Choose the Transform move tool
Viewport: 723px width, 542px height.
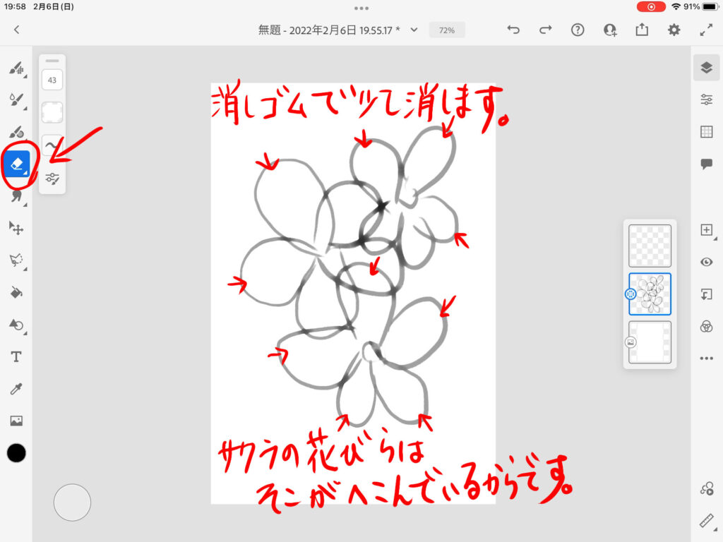coord(16,227)
